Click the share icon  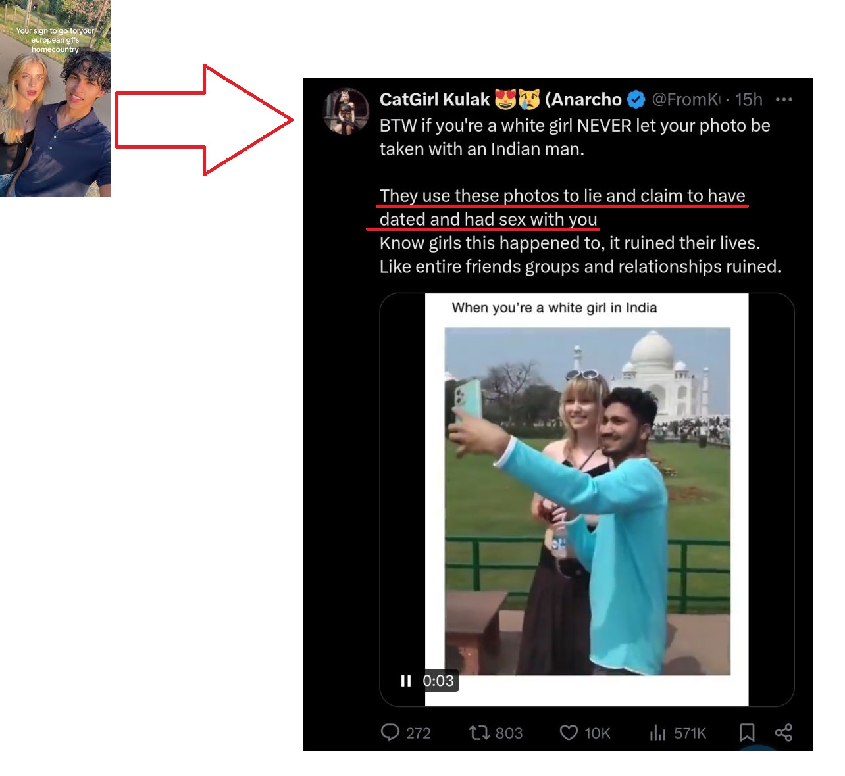[x=783, y=732]
